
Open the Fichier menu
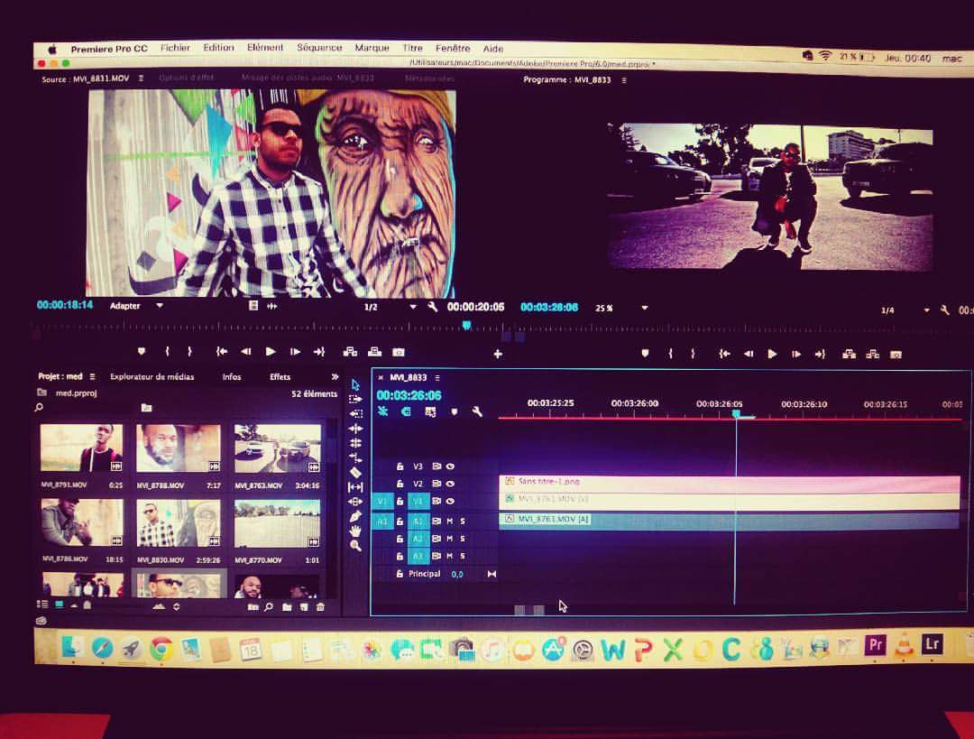175,47
